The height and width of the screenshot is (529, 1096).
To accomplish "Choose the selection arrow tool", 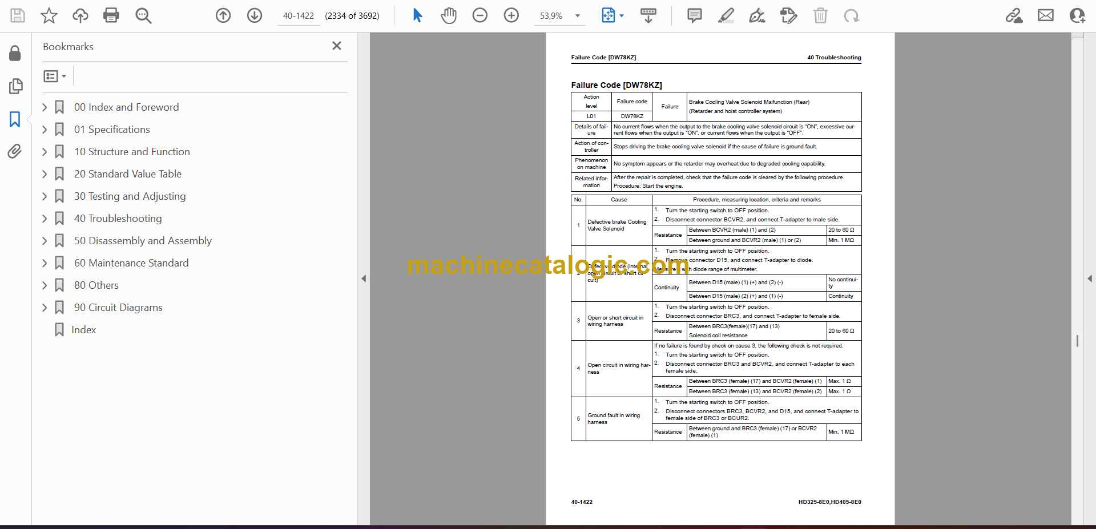I will coord(417,15).
